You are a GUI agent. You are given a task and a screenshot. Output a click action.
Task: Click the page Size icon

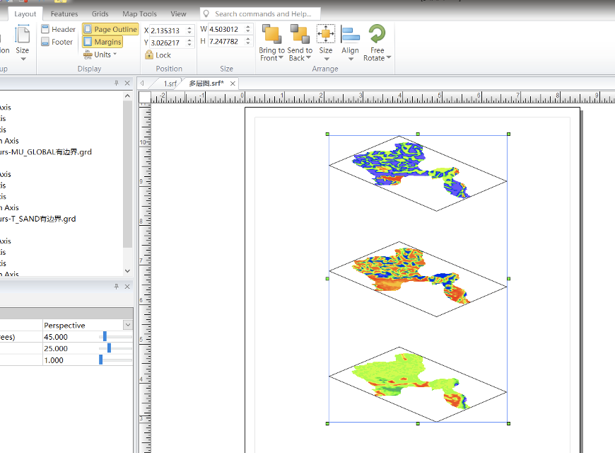[x=23, y=35]
